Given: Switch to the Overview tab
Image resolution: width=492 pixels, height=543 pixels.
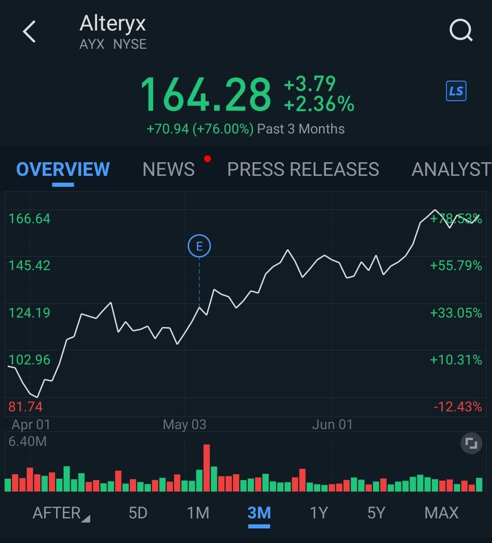Looking at the screenshot, I should click(x=63, y=169).
